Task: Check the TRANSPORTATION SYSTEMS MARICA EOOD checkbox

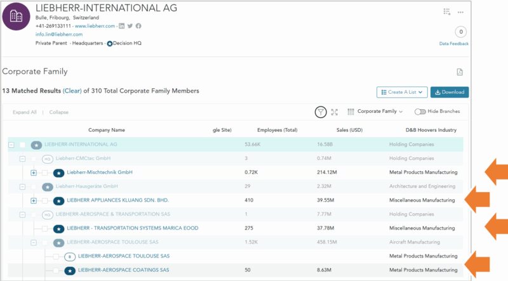Action: click(45, 228)
